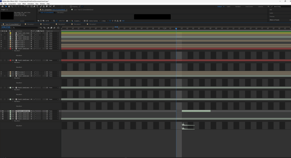Viewport: 291px width, 158px height.
Task: Expand layer 16 properties twirl arrow
Action: pos(9,111)
